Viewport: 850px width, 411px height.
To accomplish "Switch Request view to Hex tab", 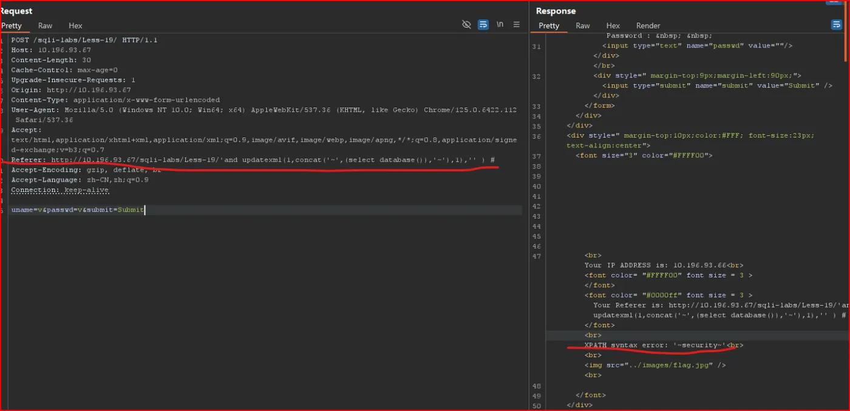I will pos(75,25).
